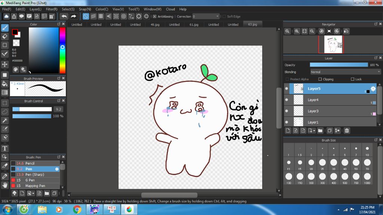The height and width of the screenshot is (215, 383).
Task: Adjust the layer Opacity slider
Action: [339, 65]
